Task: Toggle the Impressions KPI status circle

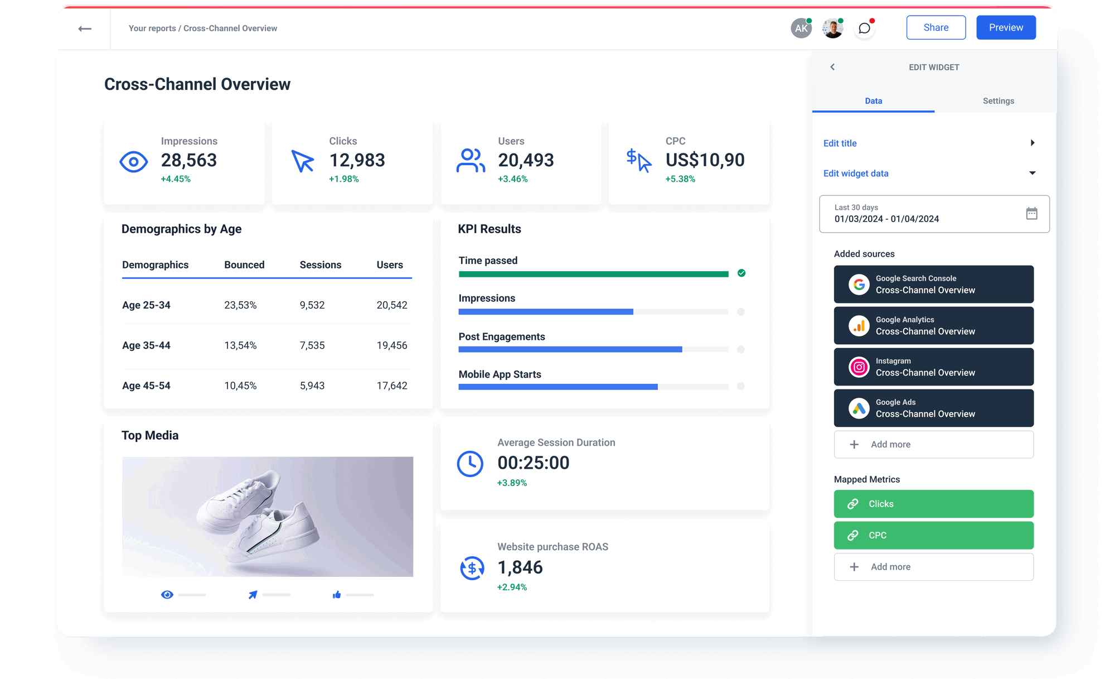Action: pyautogui.click(x=741, y=312)
